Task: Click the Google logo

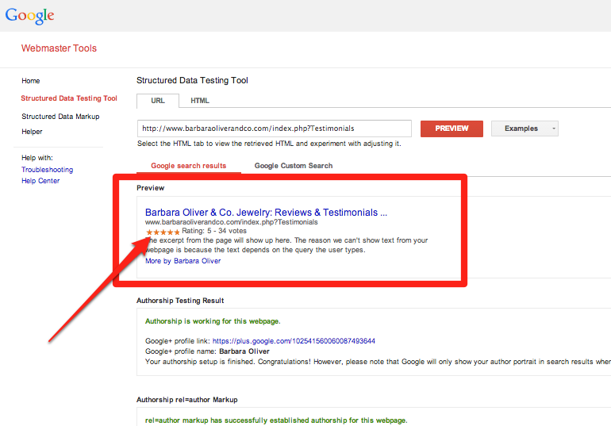Action: pyautogui.click(x=29, y=16)
